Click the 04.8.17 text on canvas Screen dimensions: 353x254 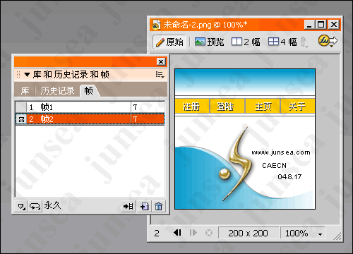coord(289,176)
